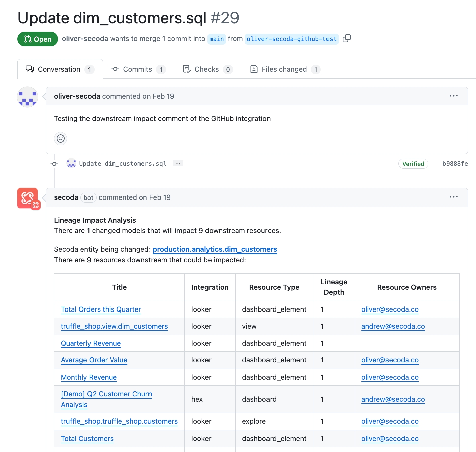Viewport: 476px width, 452px height.
Task: Open the Quarterly Revenue resource link
Action: pos(91,343)
